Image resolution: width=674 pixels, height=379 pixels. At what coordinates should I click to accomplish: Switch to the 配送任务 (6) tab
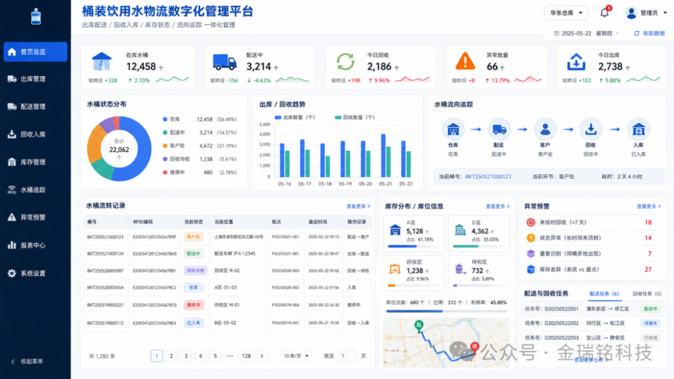(x=604, y=294)
